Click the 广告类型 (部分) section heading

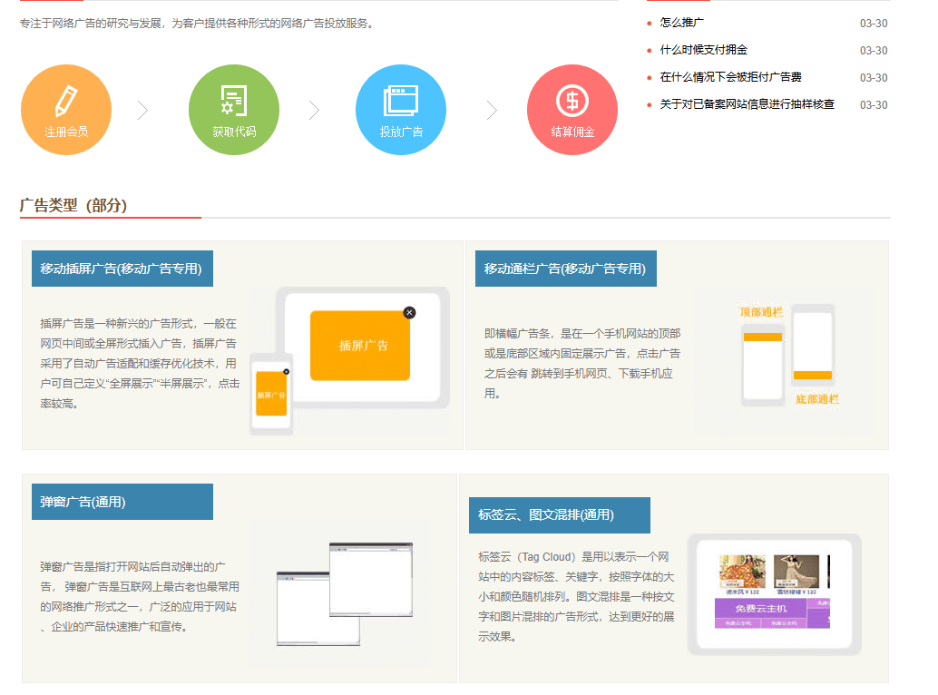73,205
